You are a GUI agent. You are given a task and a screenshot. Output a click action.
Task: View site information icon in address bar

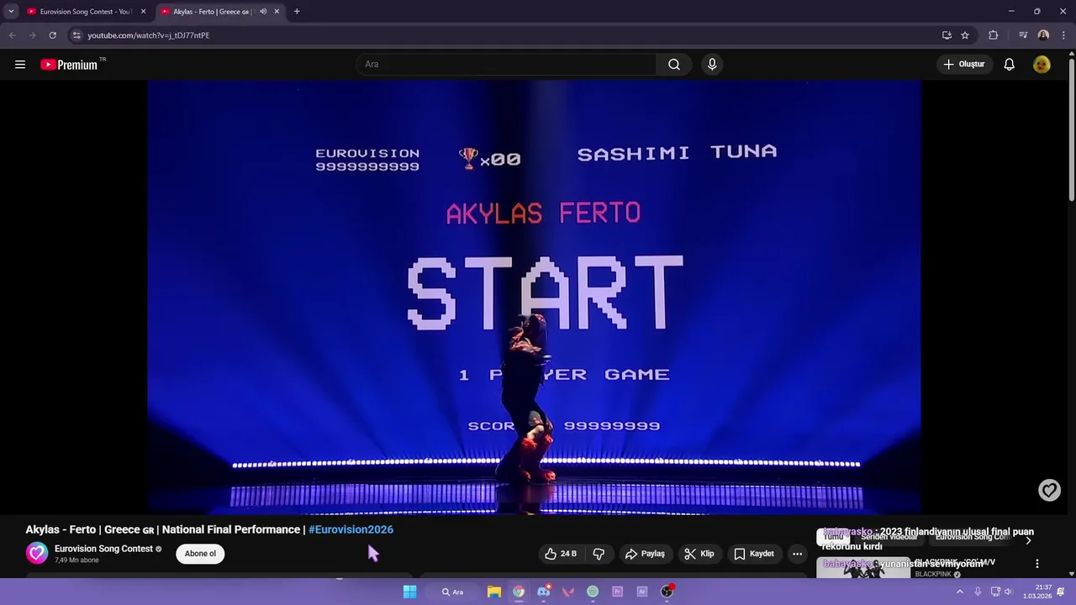point(76,35)
